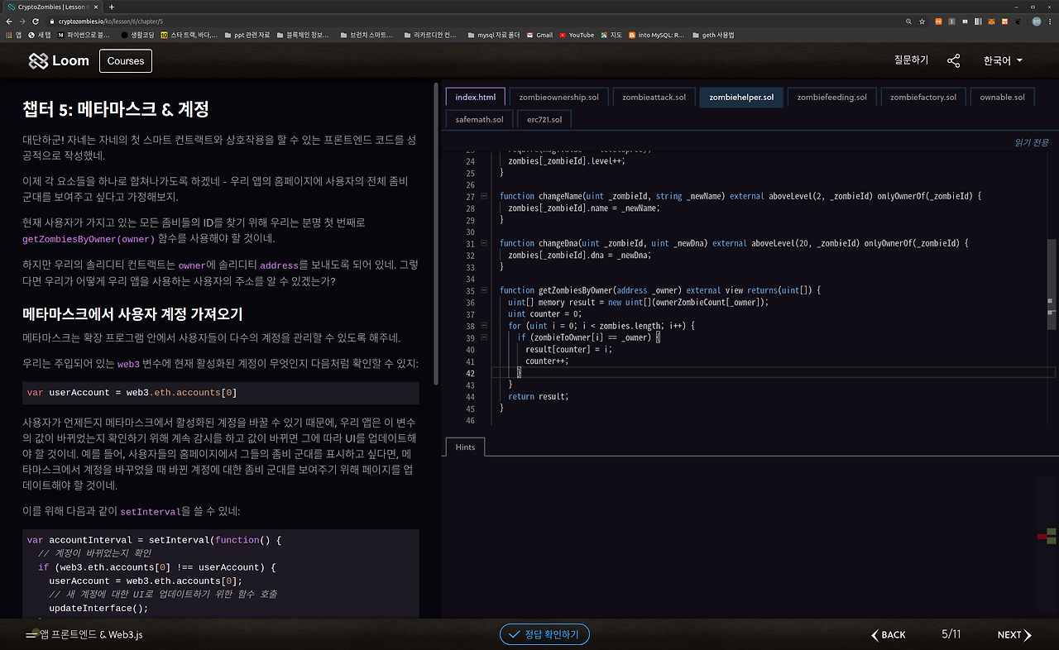The height and width of the screenshot is (650, 1059).
Task: Collapse the changeDna function at line 31
Action: pyautogui.click(x=483, y=244)
